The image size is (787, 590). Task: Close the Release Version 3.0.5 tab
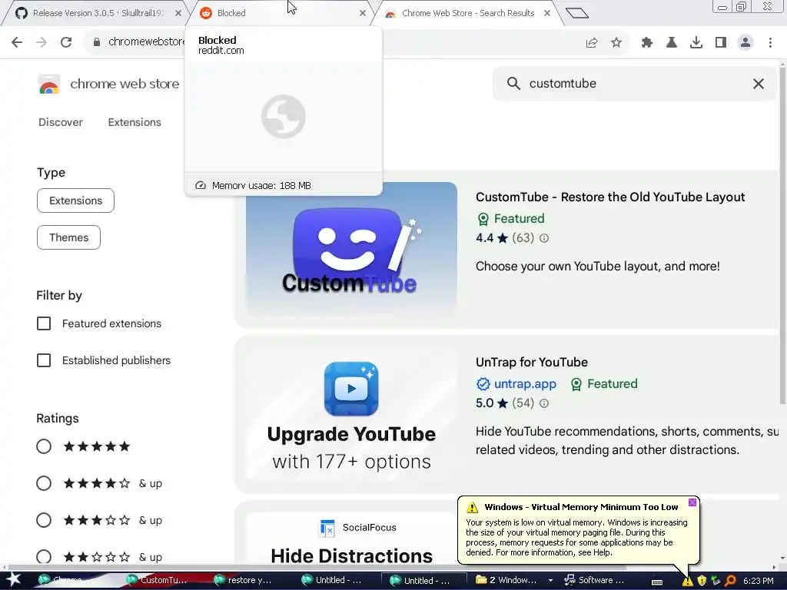pyautogui.click(x=178, y=14)
